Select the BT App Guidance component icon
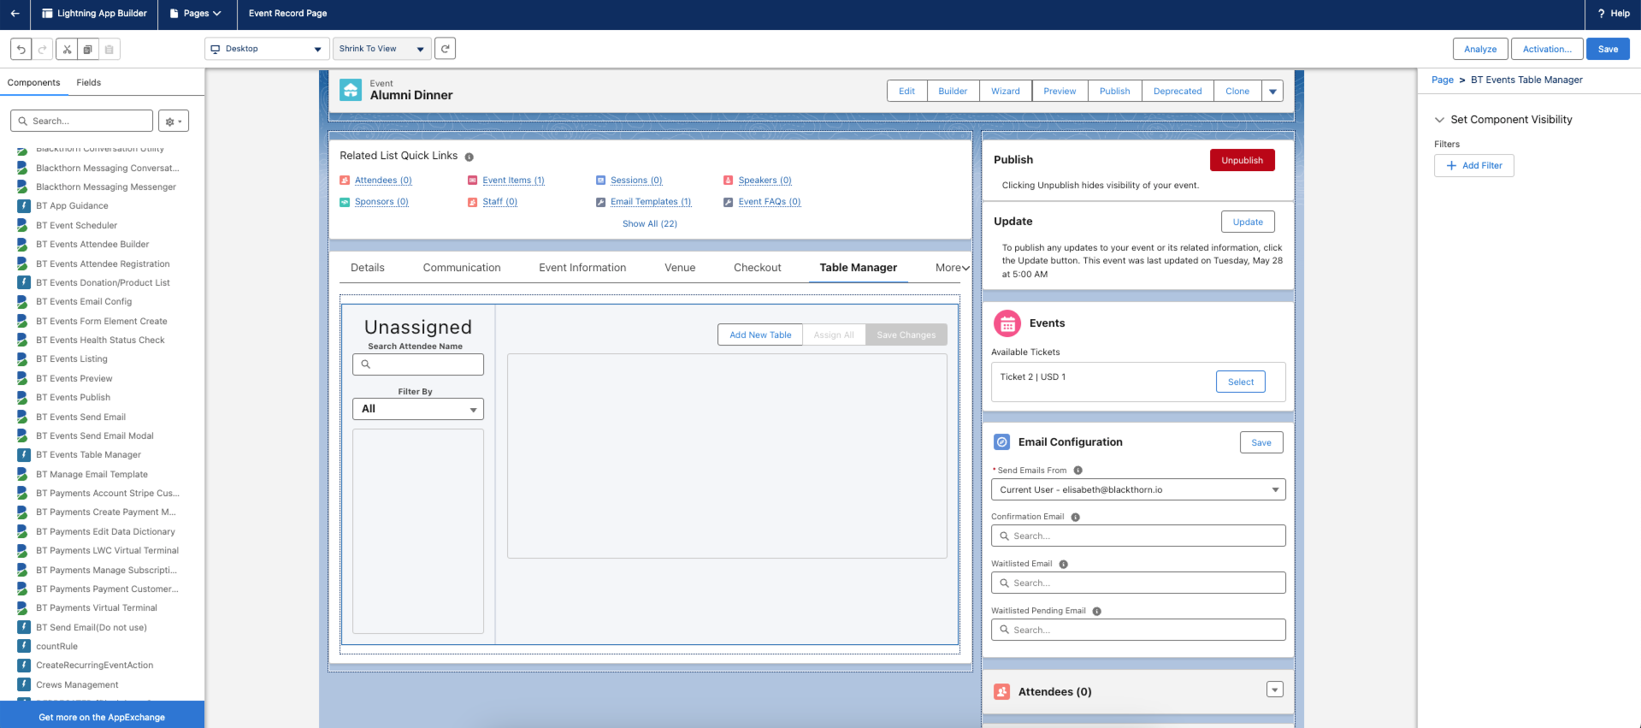1641x728 pixels. (x=24, y=206)
